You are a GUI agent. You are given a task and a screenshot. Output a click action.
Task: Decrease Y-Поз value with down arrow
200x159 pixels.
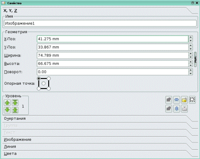click(x=191, y=49)
